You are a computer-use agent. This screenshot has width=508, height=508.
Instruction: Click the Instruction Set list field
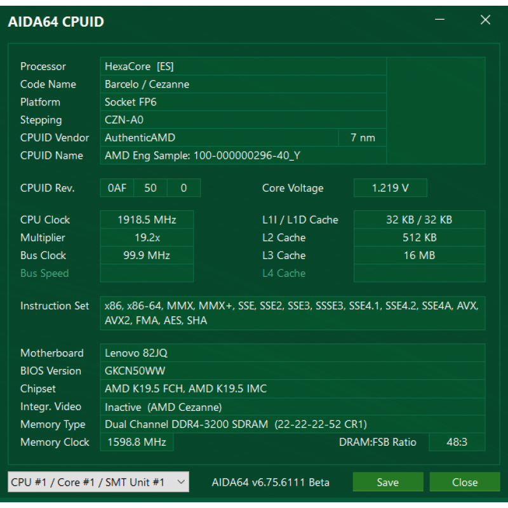293,313
